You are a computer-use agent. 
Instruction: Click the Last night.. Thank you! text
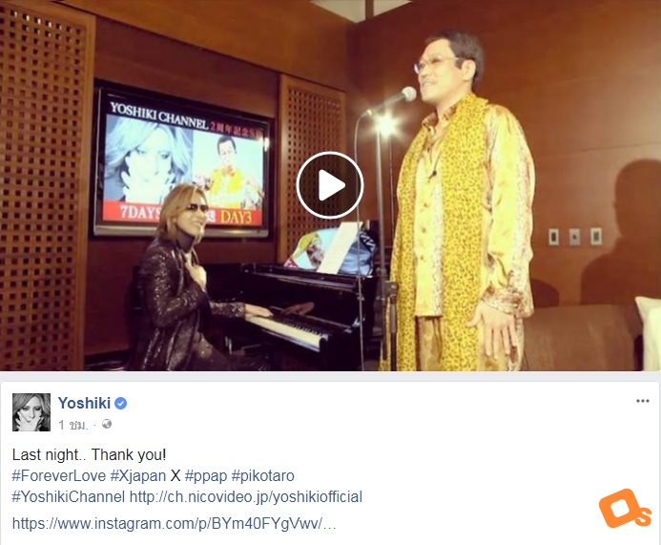(x=90, y=454)
